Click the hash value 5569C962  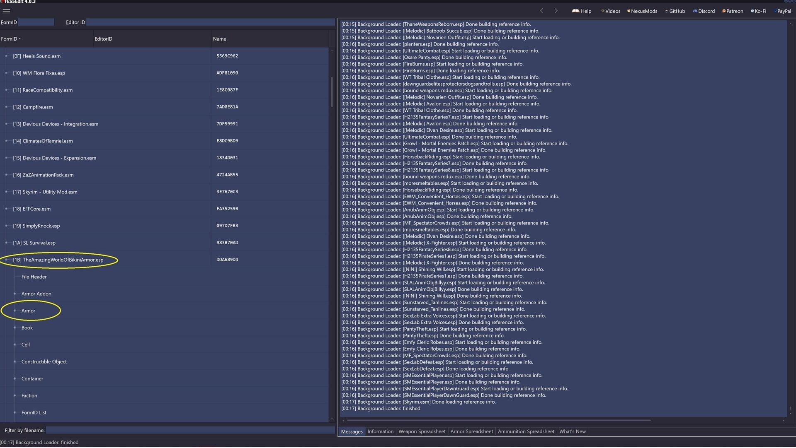[x=227, y=56]
